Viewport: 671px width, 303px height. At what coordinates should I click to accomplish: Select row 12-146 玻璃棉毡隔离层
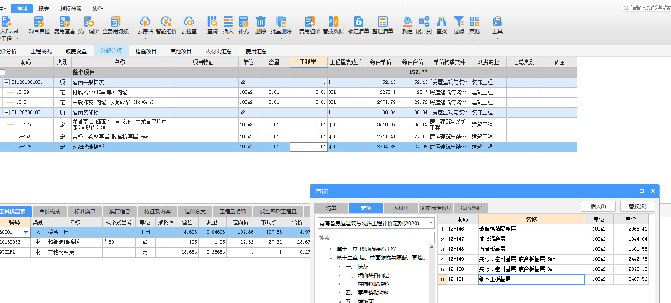click(543, 229)
